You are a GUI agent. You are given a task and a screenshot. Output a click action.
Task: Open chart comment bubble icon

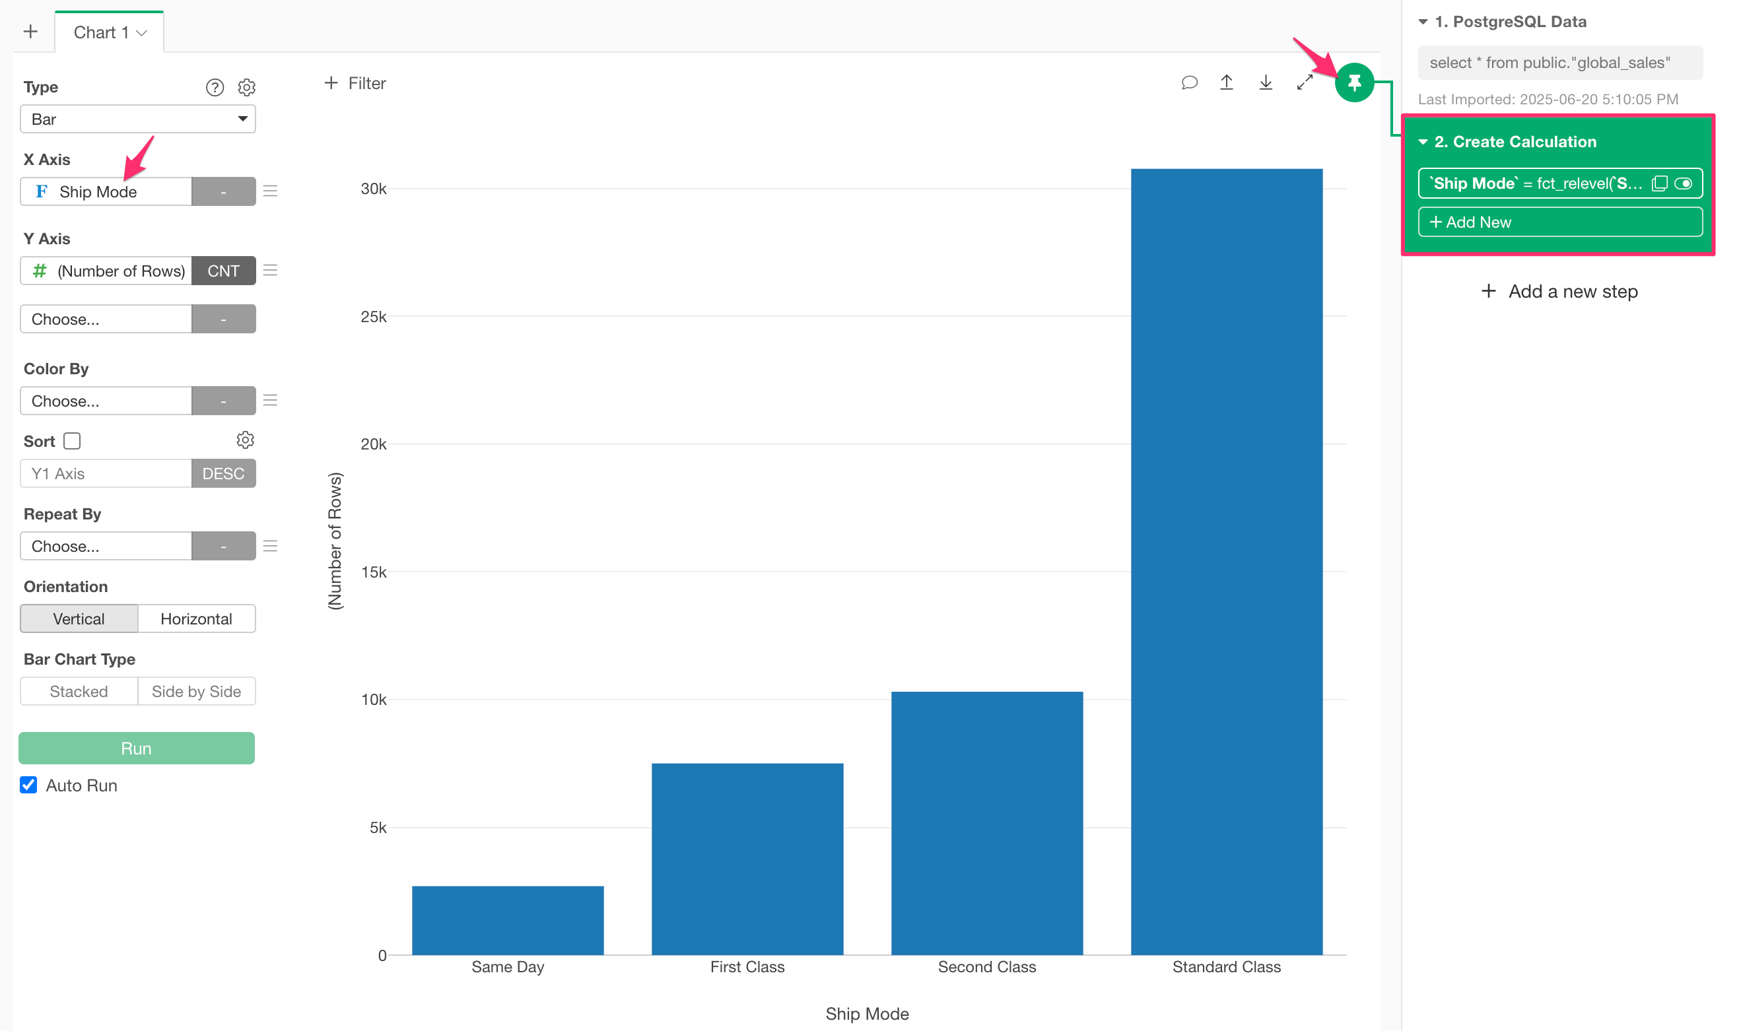(x=1188, y=83)
